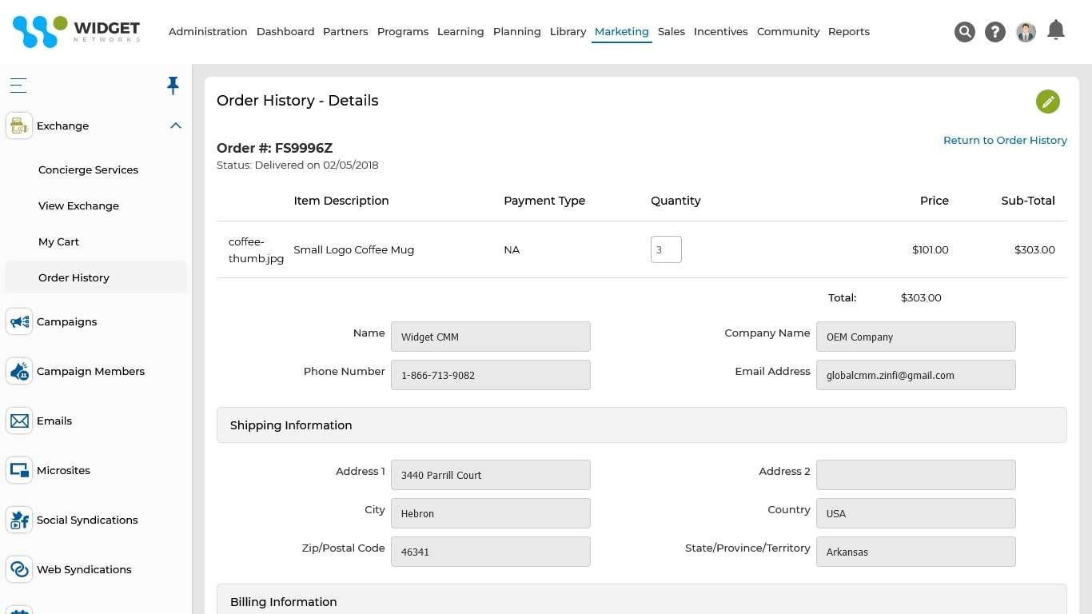This screenshot has height=614, width=1092.
Task: Click the Quantity input showing 3
Action: (666, 249)
